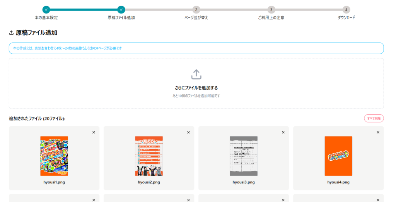This screenshot has height=202, width=396.
Task: Click the hyousi1.png filename label
Action: 54,182
